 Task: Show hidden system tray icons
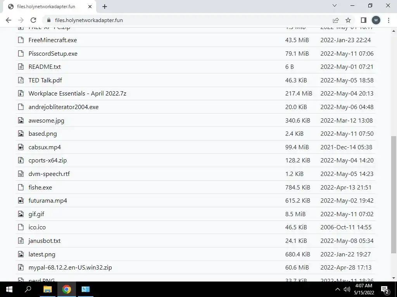tap(338, 289)
